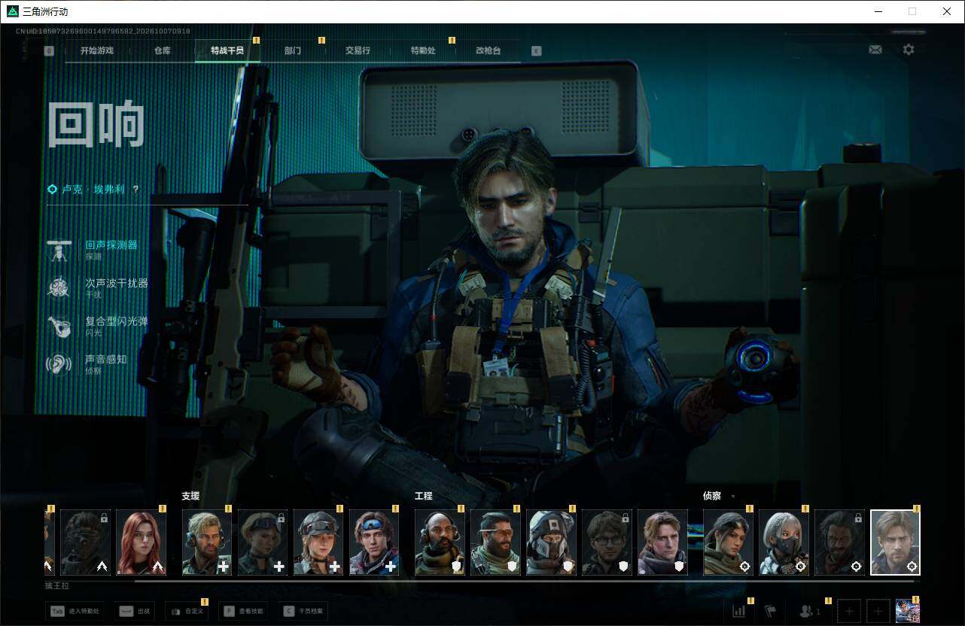Click the 工程 category label
This screenshot has width=965, height=626.
pos(424,497)
